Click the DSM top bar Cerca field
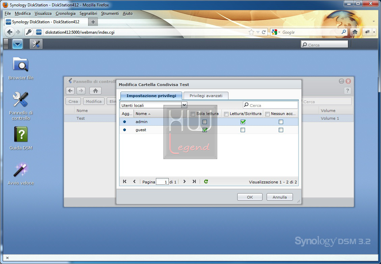Viewport: 381px width, 264px height. click(x=324, y=44)
